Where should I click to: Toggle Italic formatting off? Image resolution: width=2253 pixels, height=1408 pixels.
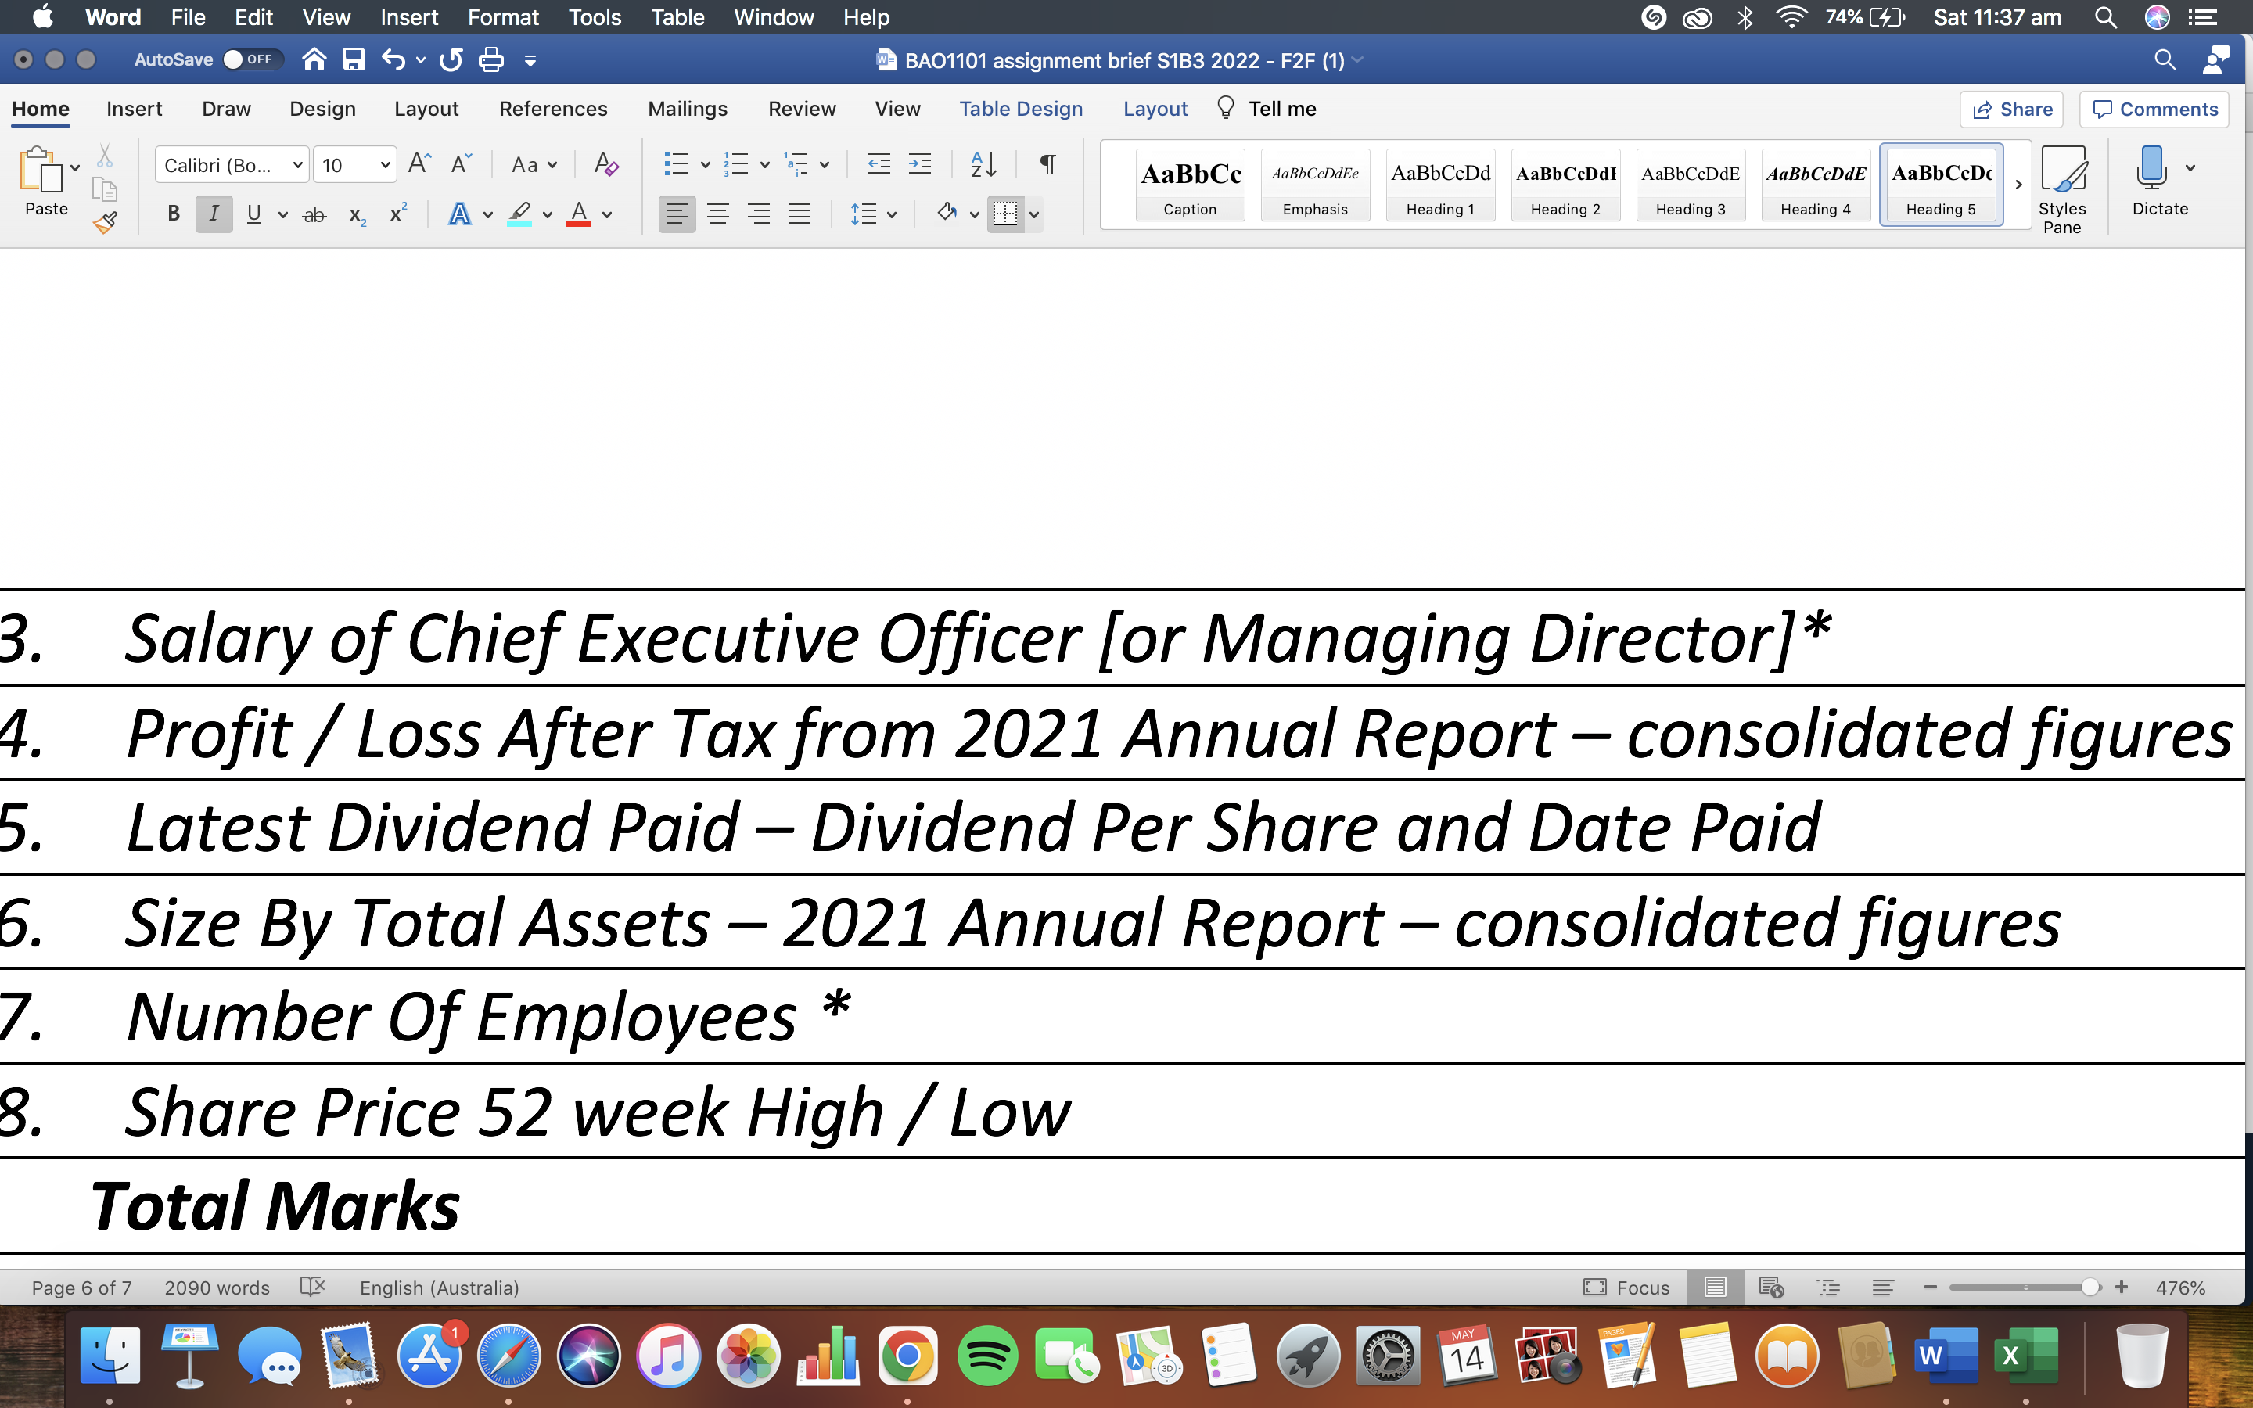[x=214, y=214]
